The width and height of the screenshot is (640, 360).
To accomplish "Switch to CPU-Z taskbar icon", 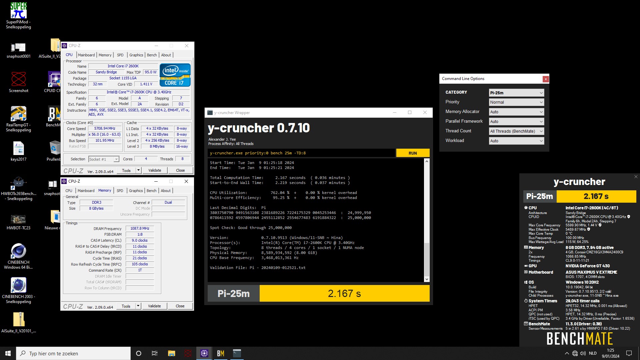I will coord(204,353).
